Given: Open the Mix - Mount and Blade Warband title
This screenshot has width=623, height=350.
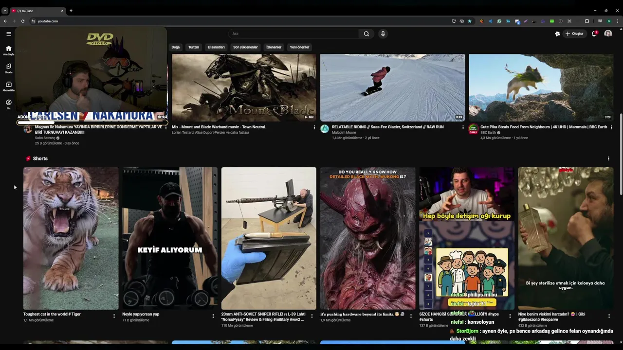Looking at the screenshot, I should [x=219, y=127].
